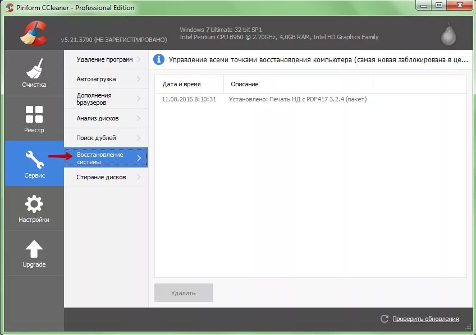Select the Сервис wrench section
The image size is (476, 335).
click(34, 164)
